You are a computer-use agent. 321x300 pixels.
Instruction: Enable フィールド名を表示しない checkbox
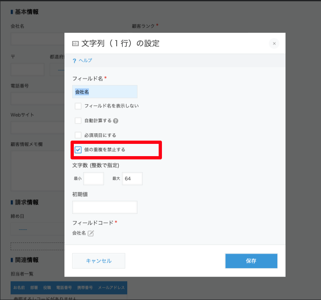point(78,106)
